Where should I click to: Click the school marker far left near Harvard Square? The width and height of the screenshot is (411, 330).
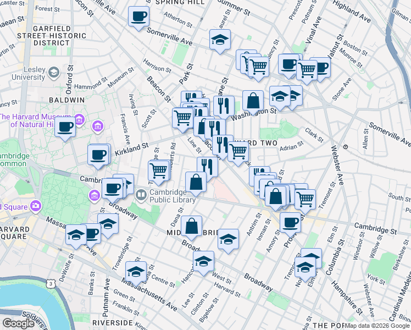[x=76, y=235]
